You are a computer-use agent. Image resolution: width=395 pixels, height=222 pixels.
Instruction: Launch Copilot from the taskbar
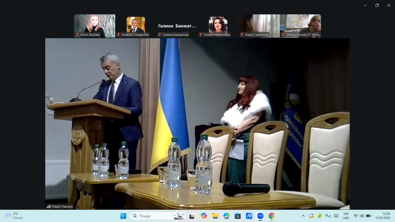[204, 216]
